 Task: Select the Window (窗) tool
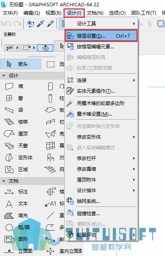click(14, 98)
